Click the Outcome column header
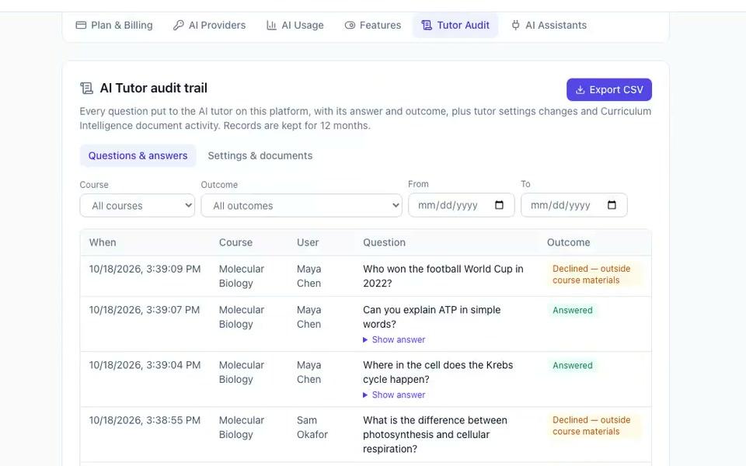This screenshot has width=746, height=466. [569, 242]
